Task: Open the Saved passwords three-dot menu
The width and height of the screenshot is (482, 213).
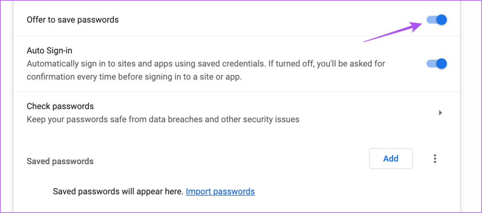Action: pos(435,159)
